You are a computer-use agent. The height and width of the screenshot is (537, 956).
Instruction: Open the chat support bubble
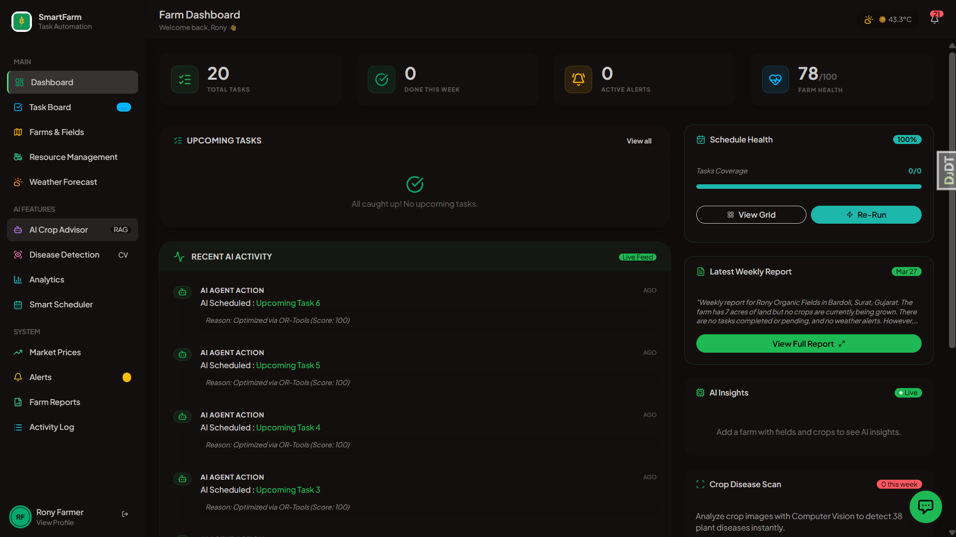click(x=925, y=507)
